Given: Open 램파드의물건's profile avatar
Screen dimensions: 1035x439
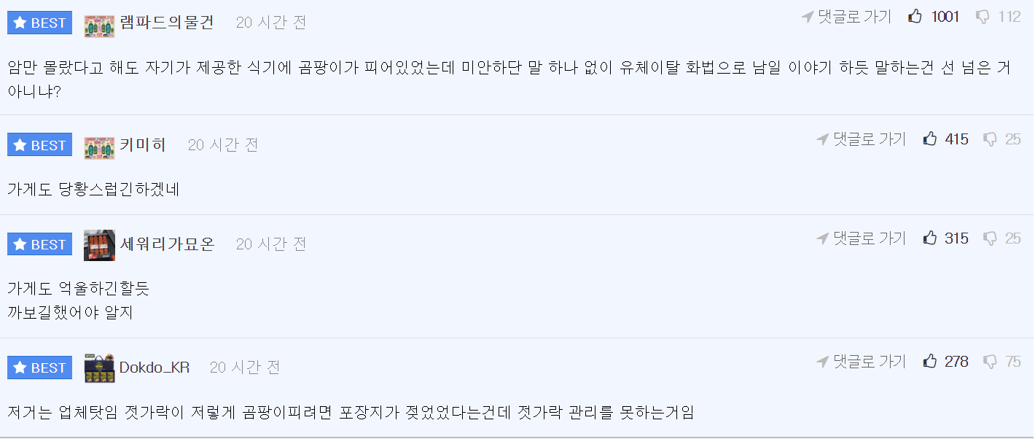Looking at the screenshot, I should pyautogui.click(x=99, y=23).
